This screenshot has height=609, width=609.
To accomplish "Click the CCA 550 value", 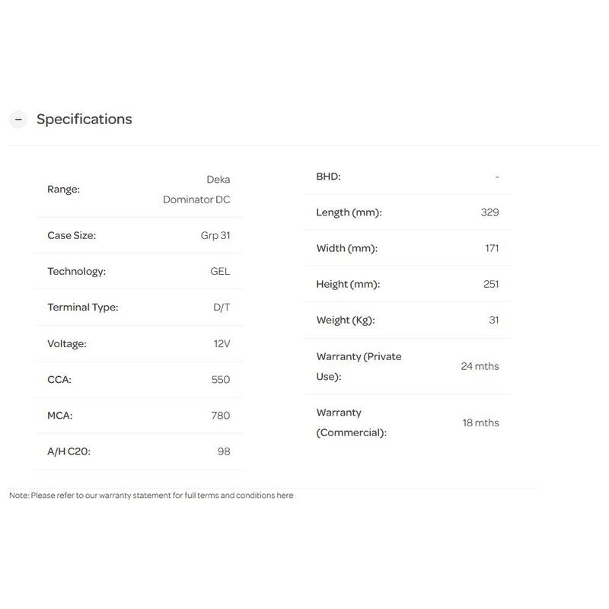I will click(x=221, y=379).
